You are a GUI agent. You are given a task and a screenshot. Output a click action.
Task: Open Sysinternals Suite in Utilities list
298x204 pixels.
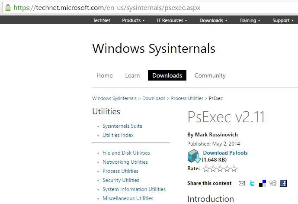coord(122,126)
